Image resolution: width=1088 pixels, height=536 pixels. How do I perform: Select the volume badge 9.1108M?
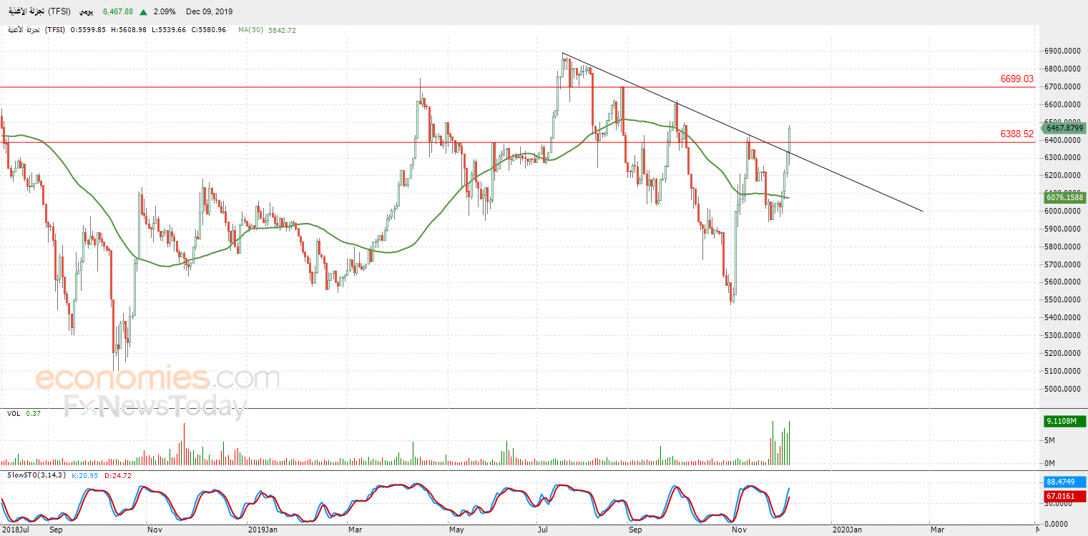(x=1064, y=422)
